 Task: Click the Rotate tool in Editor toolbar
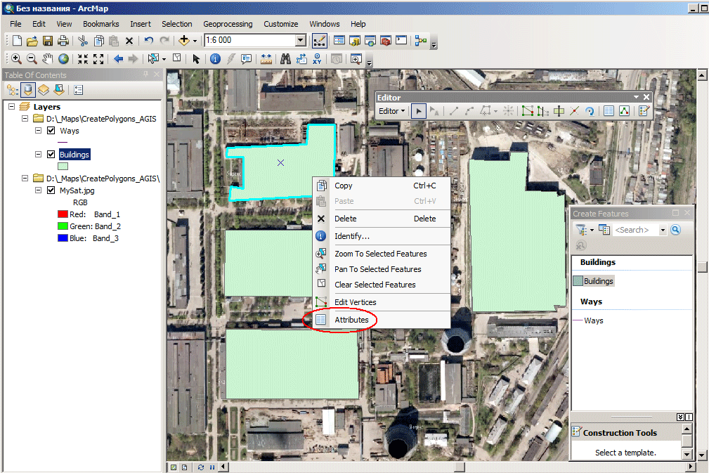(590, 111)
